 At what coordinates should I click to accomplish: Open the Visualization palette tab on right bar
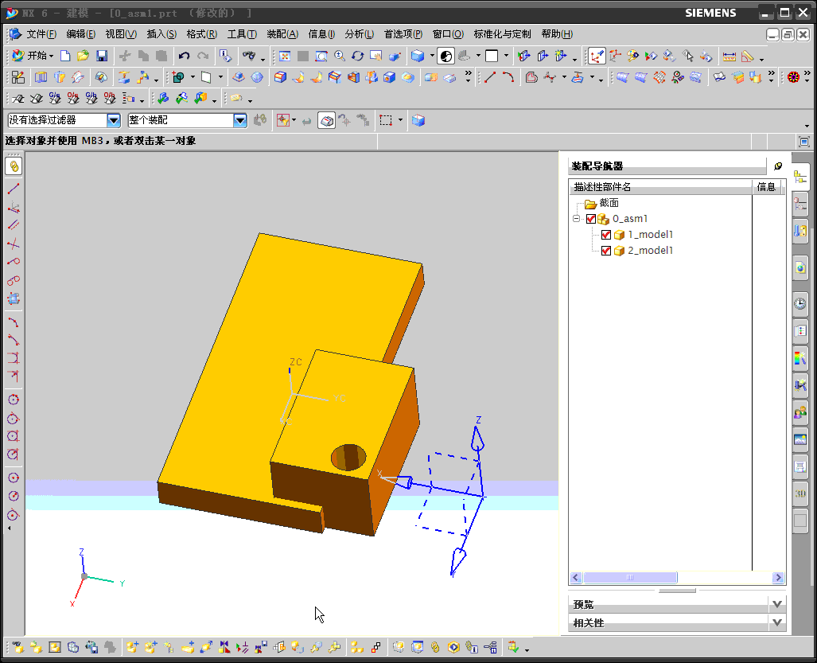800,359
